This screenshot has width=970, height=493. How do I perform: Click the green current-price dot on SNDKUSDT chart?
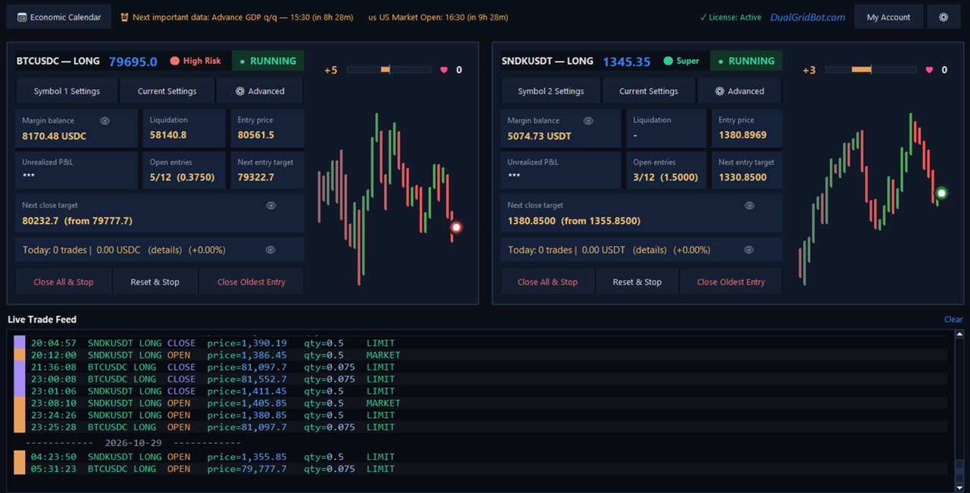tap(941, 193)
